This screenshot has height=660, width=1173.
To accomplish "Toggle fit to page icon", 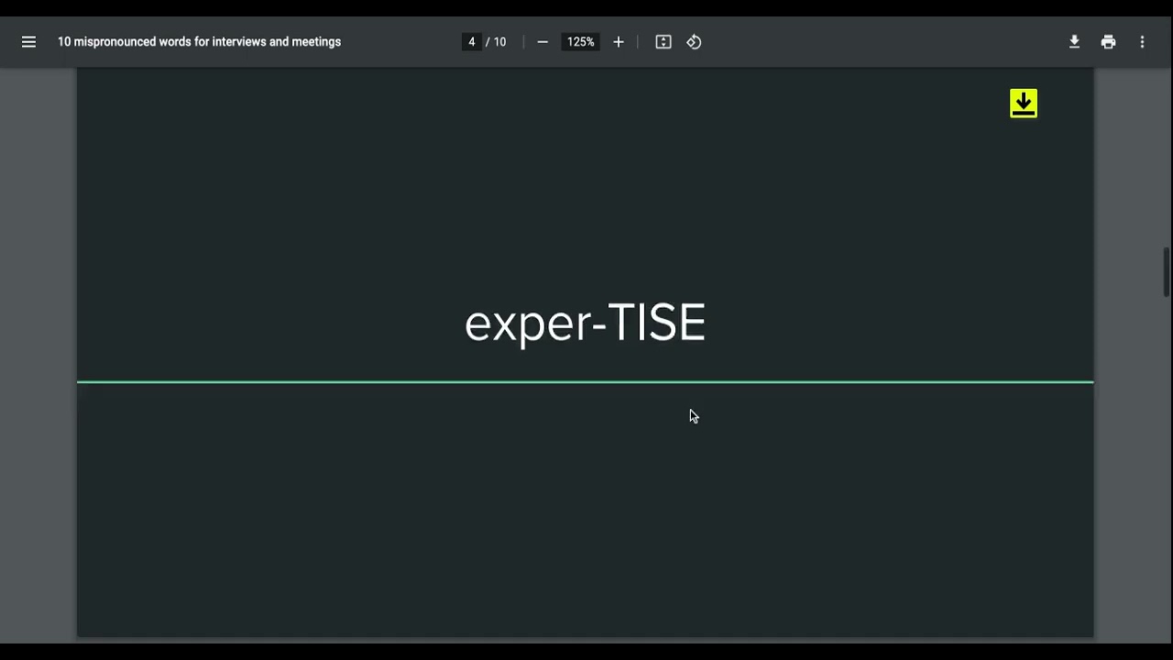I will tap(663, 42).
